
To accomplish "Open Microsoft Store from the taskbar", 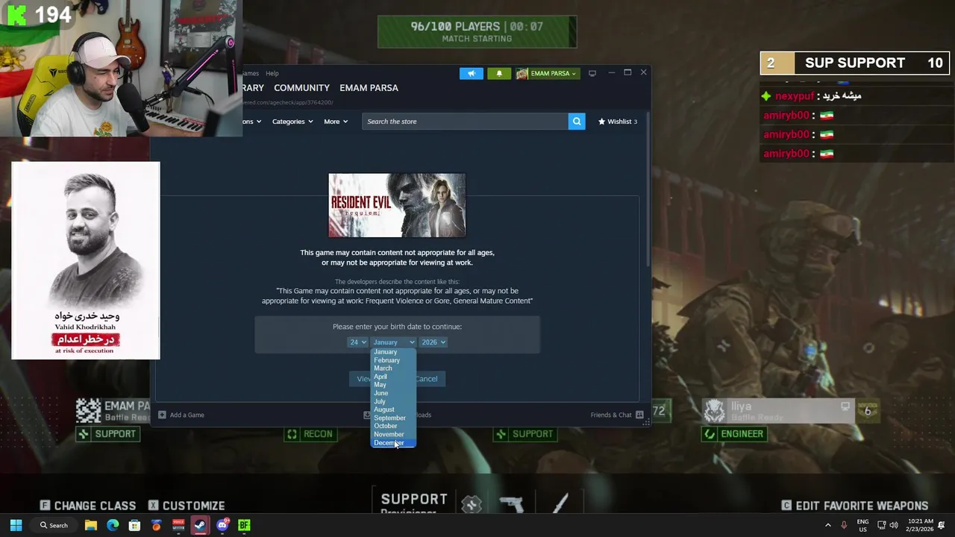I will (134, 525).
